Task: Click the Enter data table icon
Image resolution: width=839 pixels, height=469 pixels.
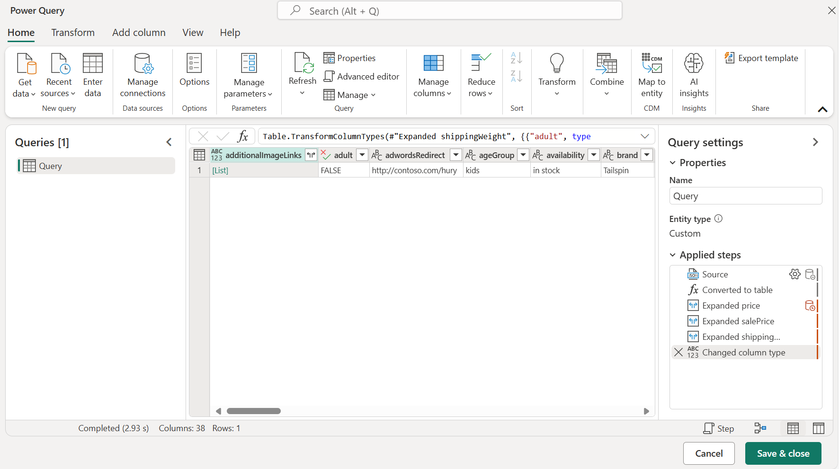Action: [93, 63]
